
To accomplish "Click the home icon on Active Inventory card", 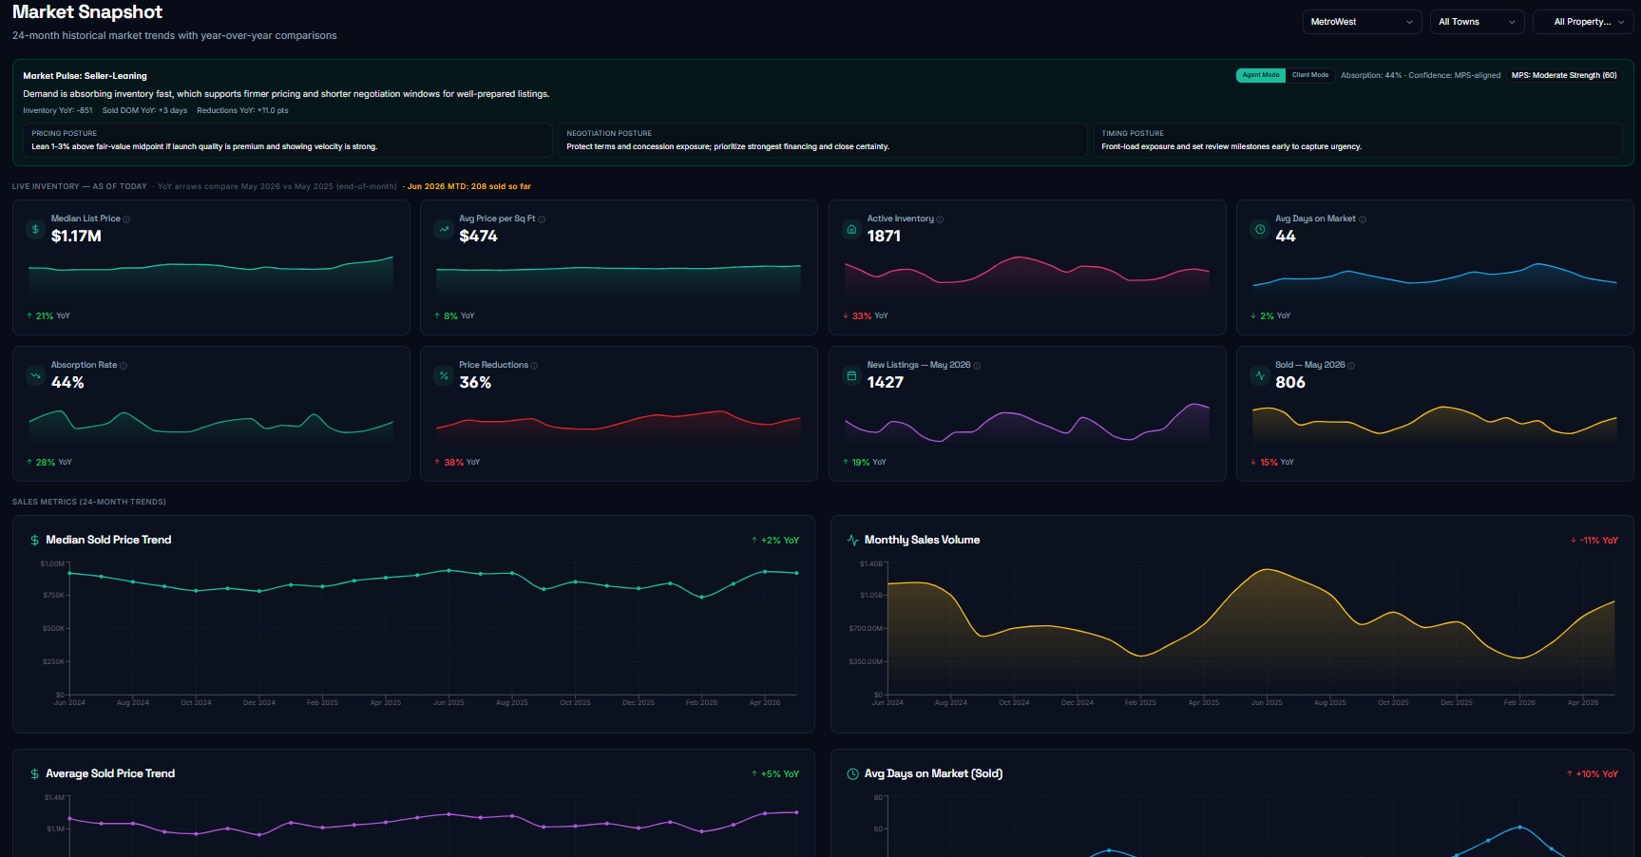I will 851,229.
